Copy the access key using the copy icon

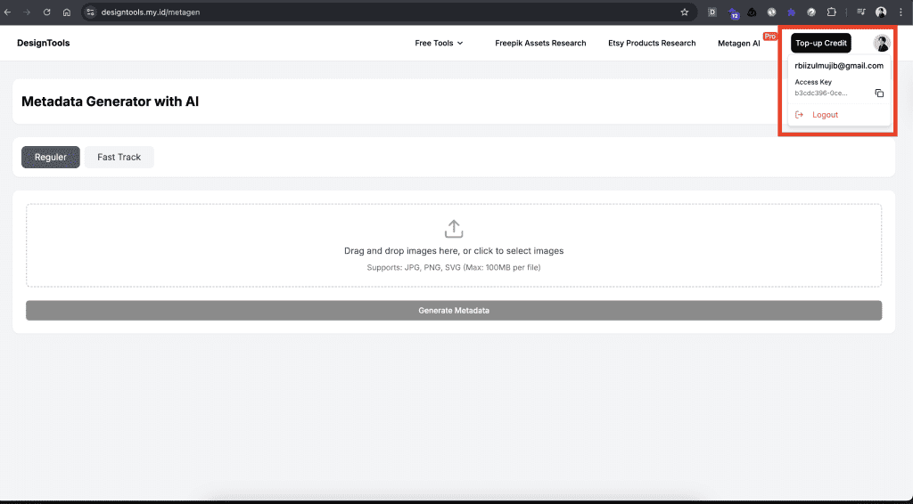879,93
